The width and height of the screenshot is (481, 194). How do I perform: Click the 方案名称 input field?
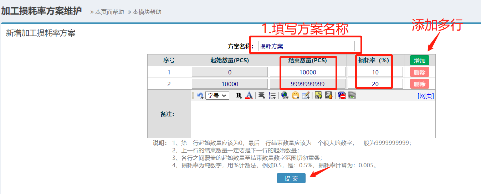coord(306,46)
